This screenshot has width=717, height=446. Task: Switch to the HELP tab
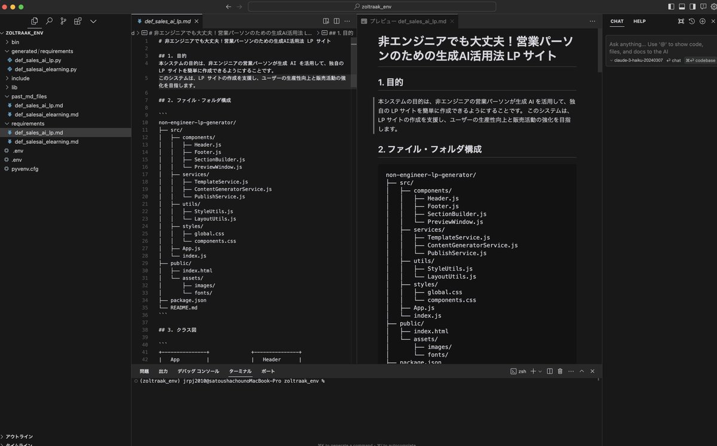639,21
